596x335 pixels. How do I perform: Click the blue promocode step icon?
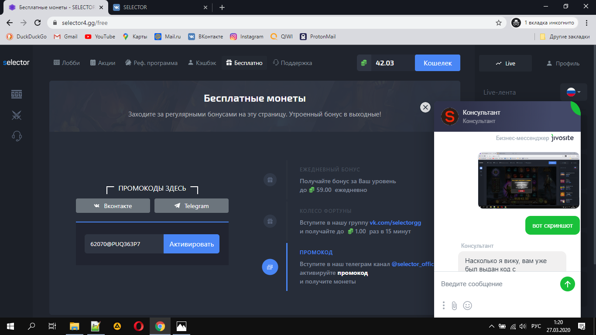[x=270, y=267]
